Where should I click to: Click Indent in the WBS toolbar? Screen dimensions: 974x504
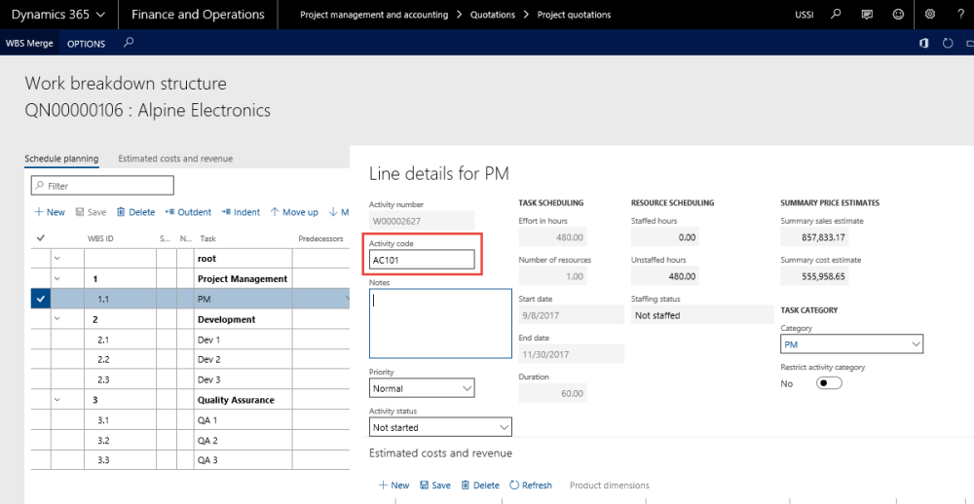[x=241, y=212]
